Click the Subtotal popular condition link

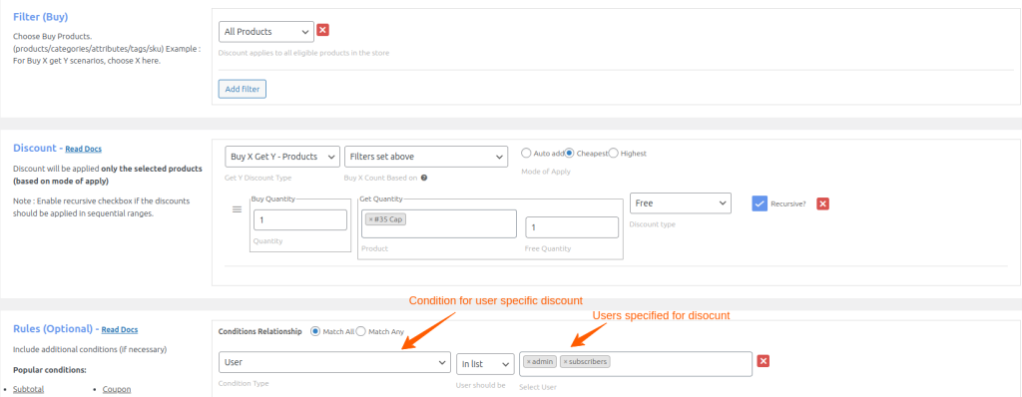point(28,389)
